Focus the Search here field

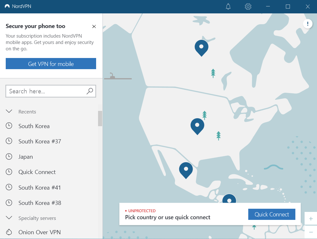(x=51, y=91)
